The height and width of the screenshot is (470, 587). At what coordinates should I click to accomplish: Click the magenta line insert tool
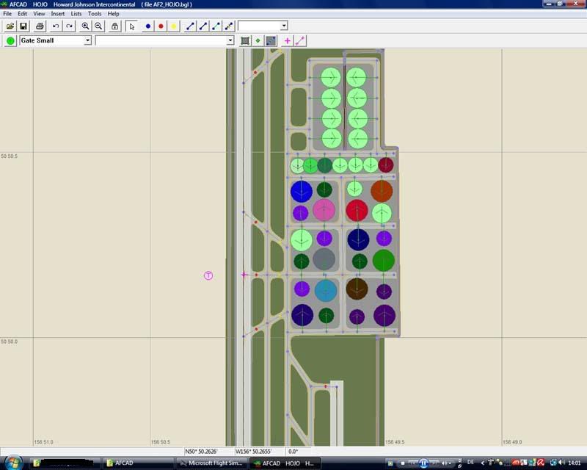point(300,40)
